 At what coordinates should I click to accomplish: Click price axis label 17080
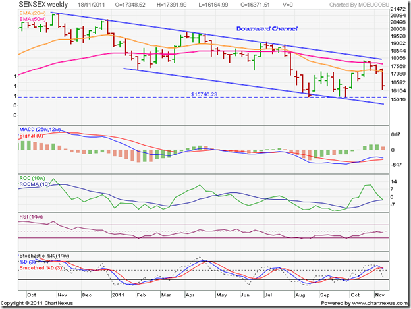[398, 74]
